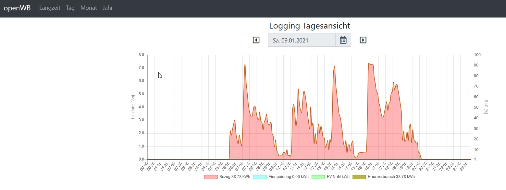
Task: Click the date field showing Sa, 09.01.2021
Action: coord(302,40)
